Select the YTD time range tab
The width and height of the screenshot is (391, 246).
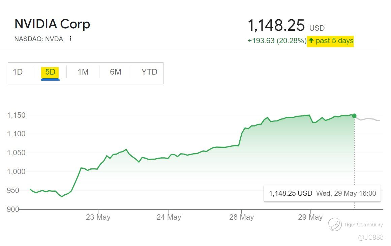(x=149, y=72)
